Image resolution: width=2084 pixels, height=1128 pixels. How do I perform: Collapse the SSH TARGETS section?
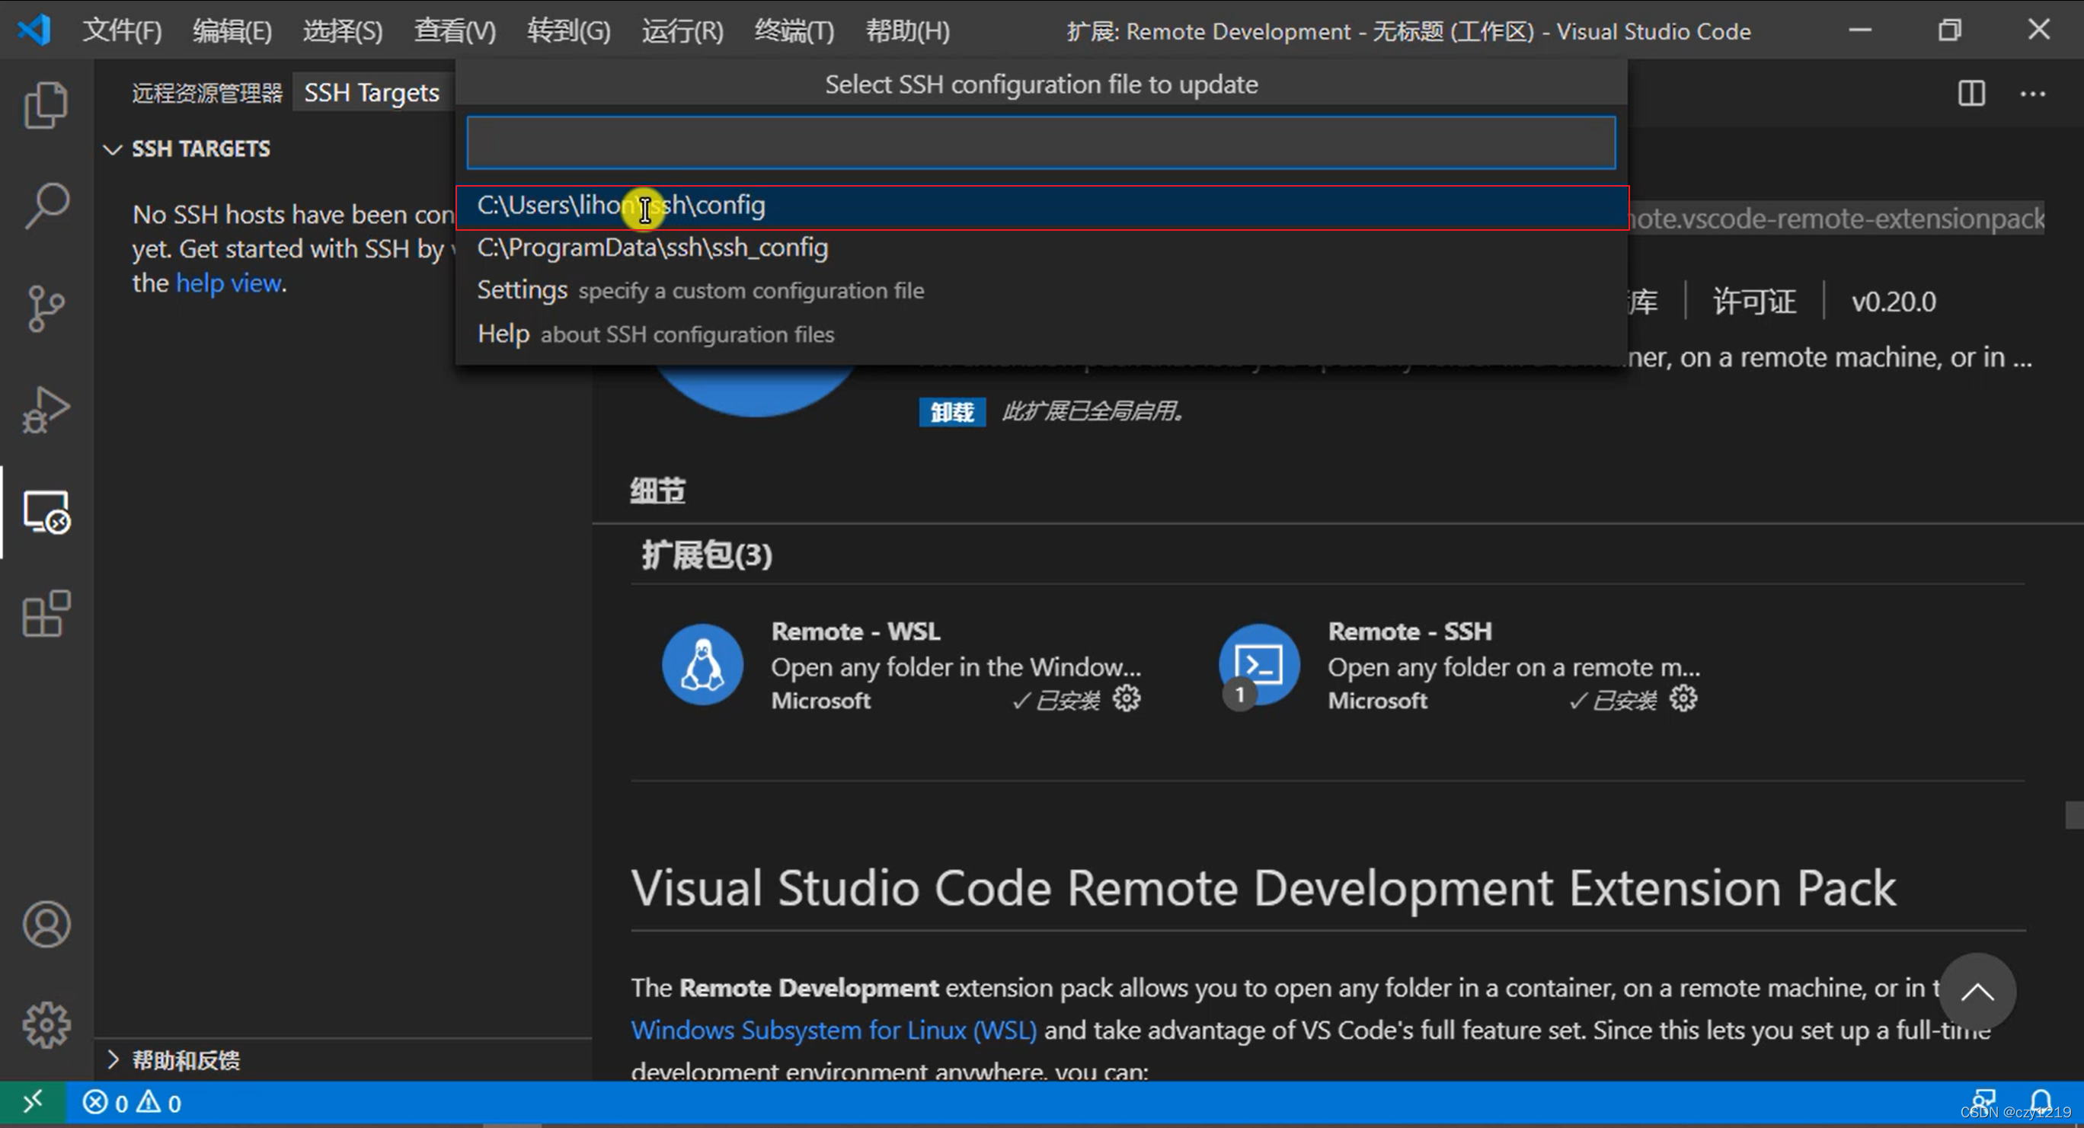tap(113, 149)
